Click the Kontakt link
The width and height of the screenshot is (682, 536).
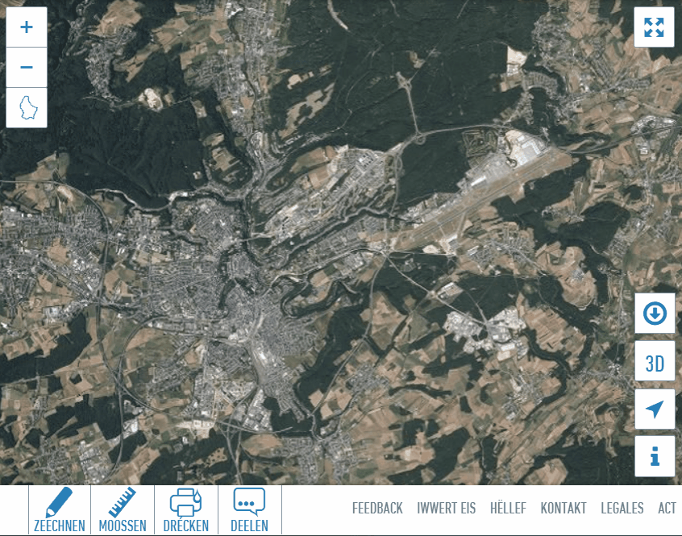tap(563, 509)
